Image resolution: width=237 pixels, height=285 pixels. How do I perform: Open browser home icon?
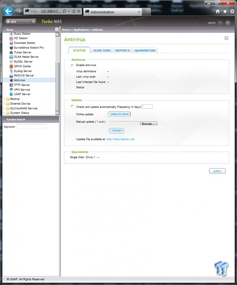(x=218, y=11)
